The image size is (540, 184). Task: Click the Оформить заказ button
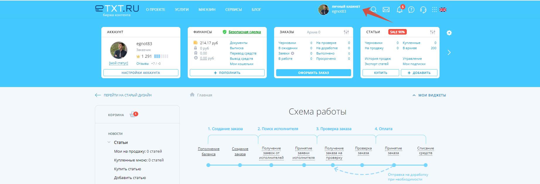click(313, 73)
